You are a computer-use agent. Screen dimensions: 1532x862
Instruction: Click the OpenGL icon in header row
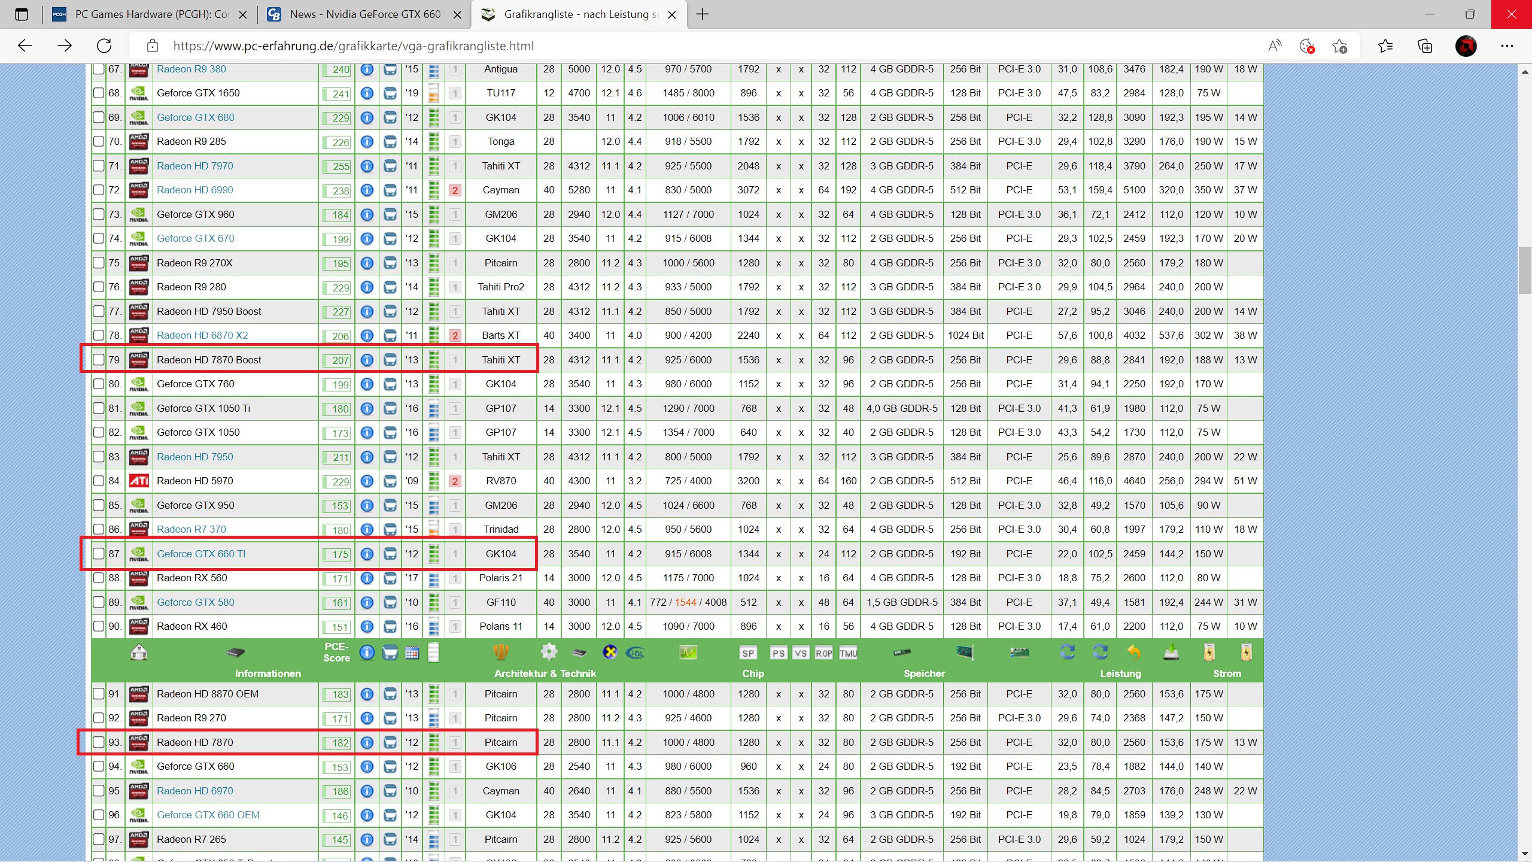(634, 652)
